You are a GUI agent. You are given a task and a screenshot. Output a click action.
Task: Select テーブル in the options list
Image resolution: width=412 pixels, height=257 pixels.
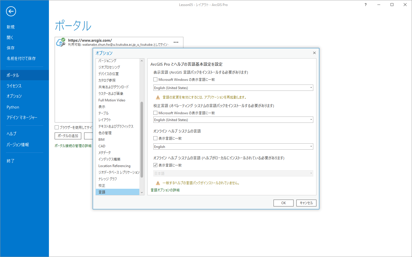[118, 113]
